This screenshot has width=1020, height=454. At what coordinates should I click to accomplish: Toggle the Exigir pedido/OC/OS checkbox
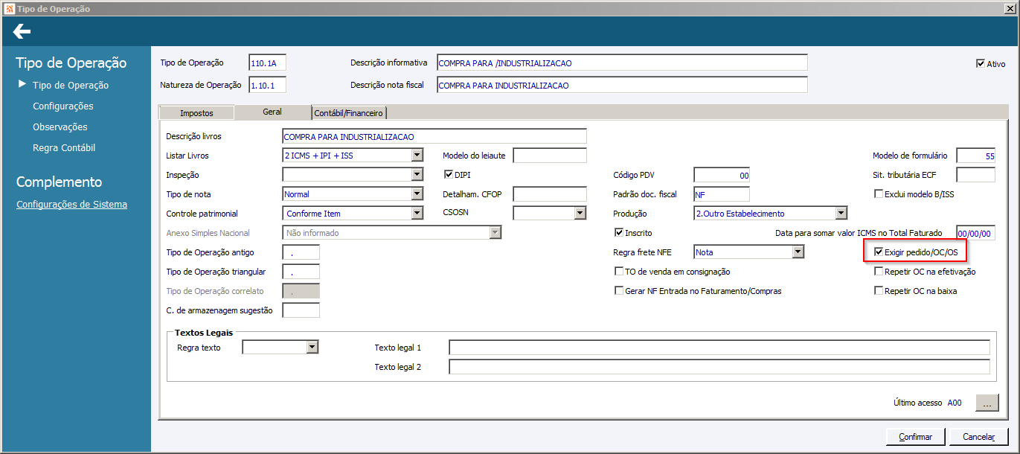(x=879, y=252)
